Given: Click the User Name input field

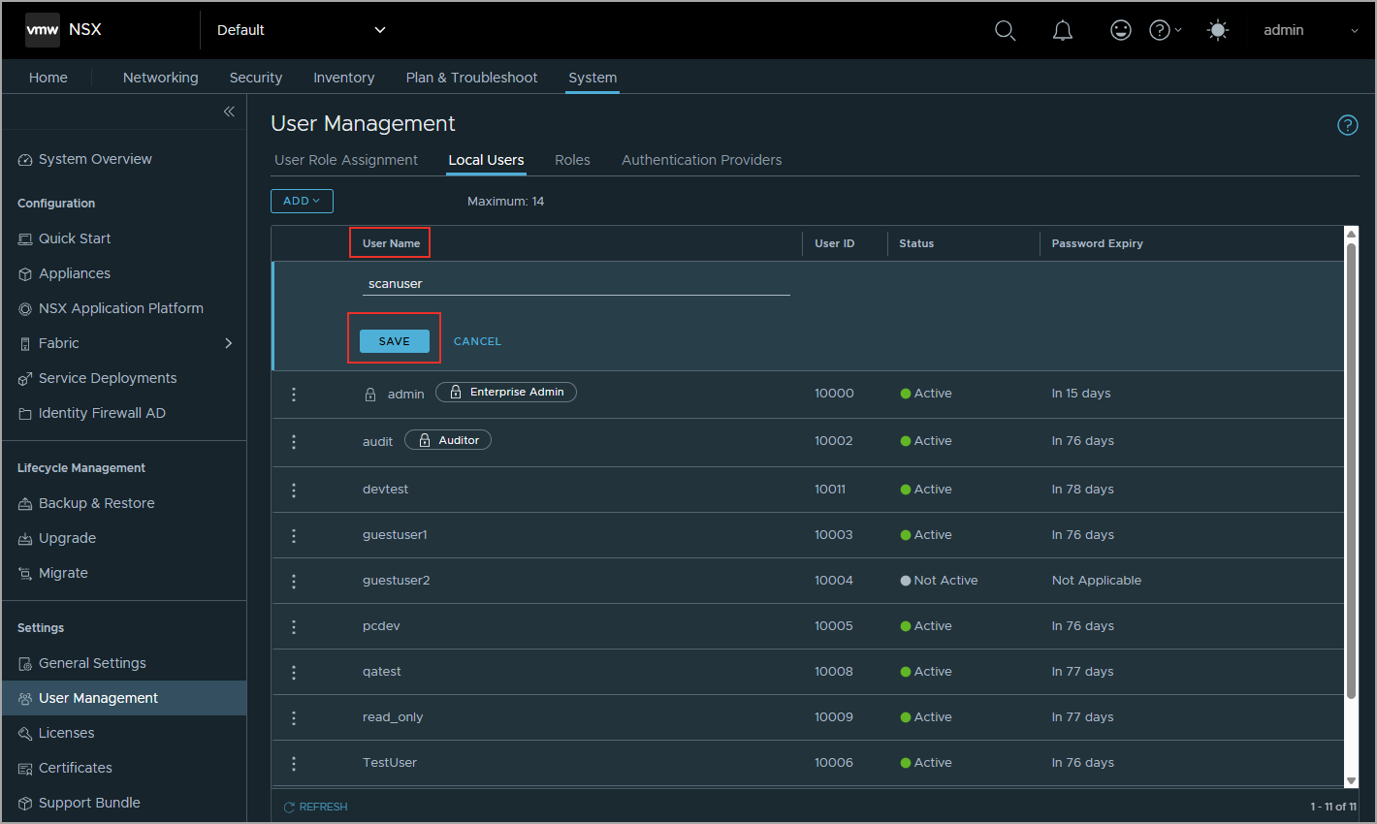Looking at the screenshot, I should click(x=576, y=284).
